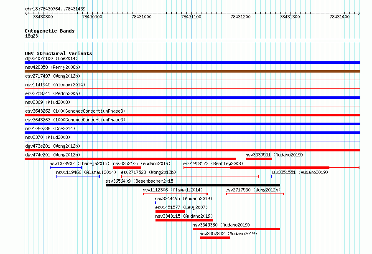Open the esv2717497 (Wong2012b) variant label
The width and height of the screenshot is (372, 254).
pos(53,76)
